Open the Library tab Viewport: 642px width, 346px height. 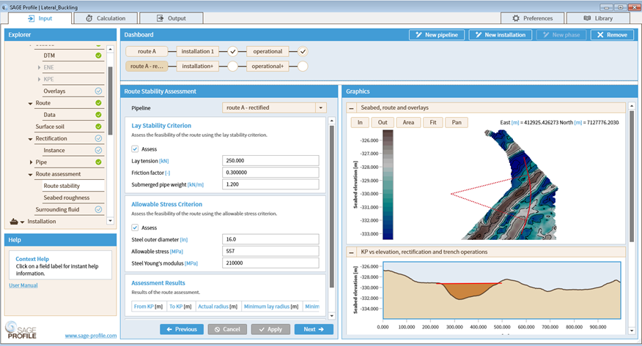click(598, 18)
